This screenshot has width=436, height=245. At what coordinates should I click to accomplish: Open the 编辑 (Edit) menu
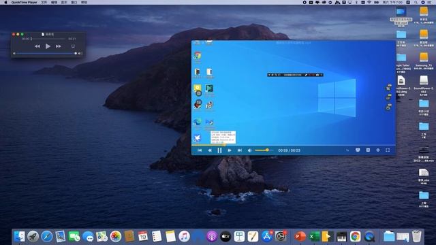(54, 2)
